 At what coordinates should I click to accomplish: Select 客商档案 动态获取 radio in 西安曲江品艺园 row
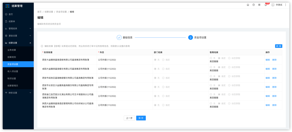[x=229, y=94]
